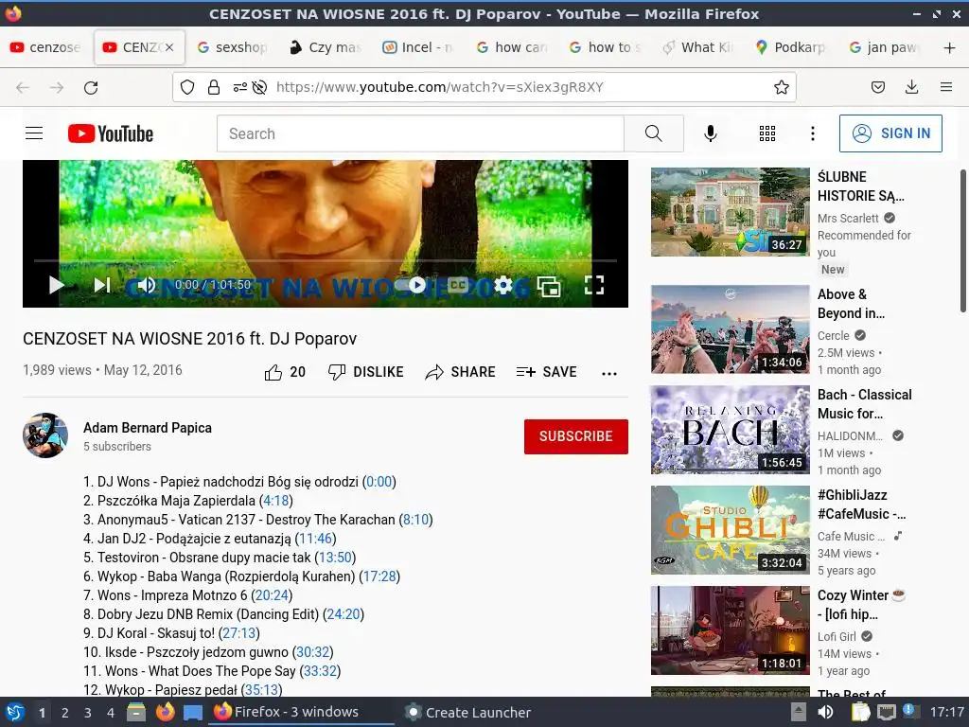Open the YouTube apps grid
The height and width of the screenshot is (727, 969).
click(x=767, y=133)
